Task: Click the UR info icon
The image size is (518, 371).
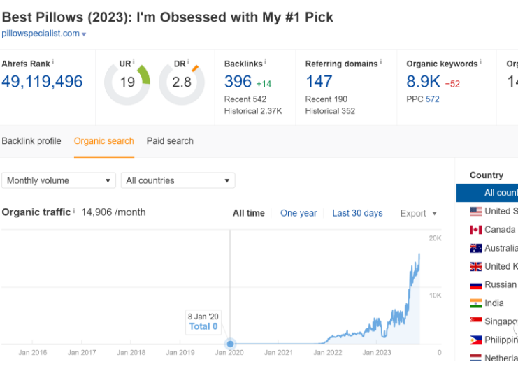Action: pyautogui.click(x=134, y=61)
